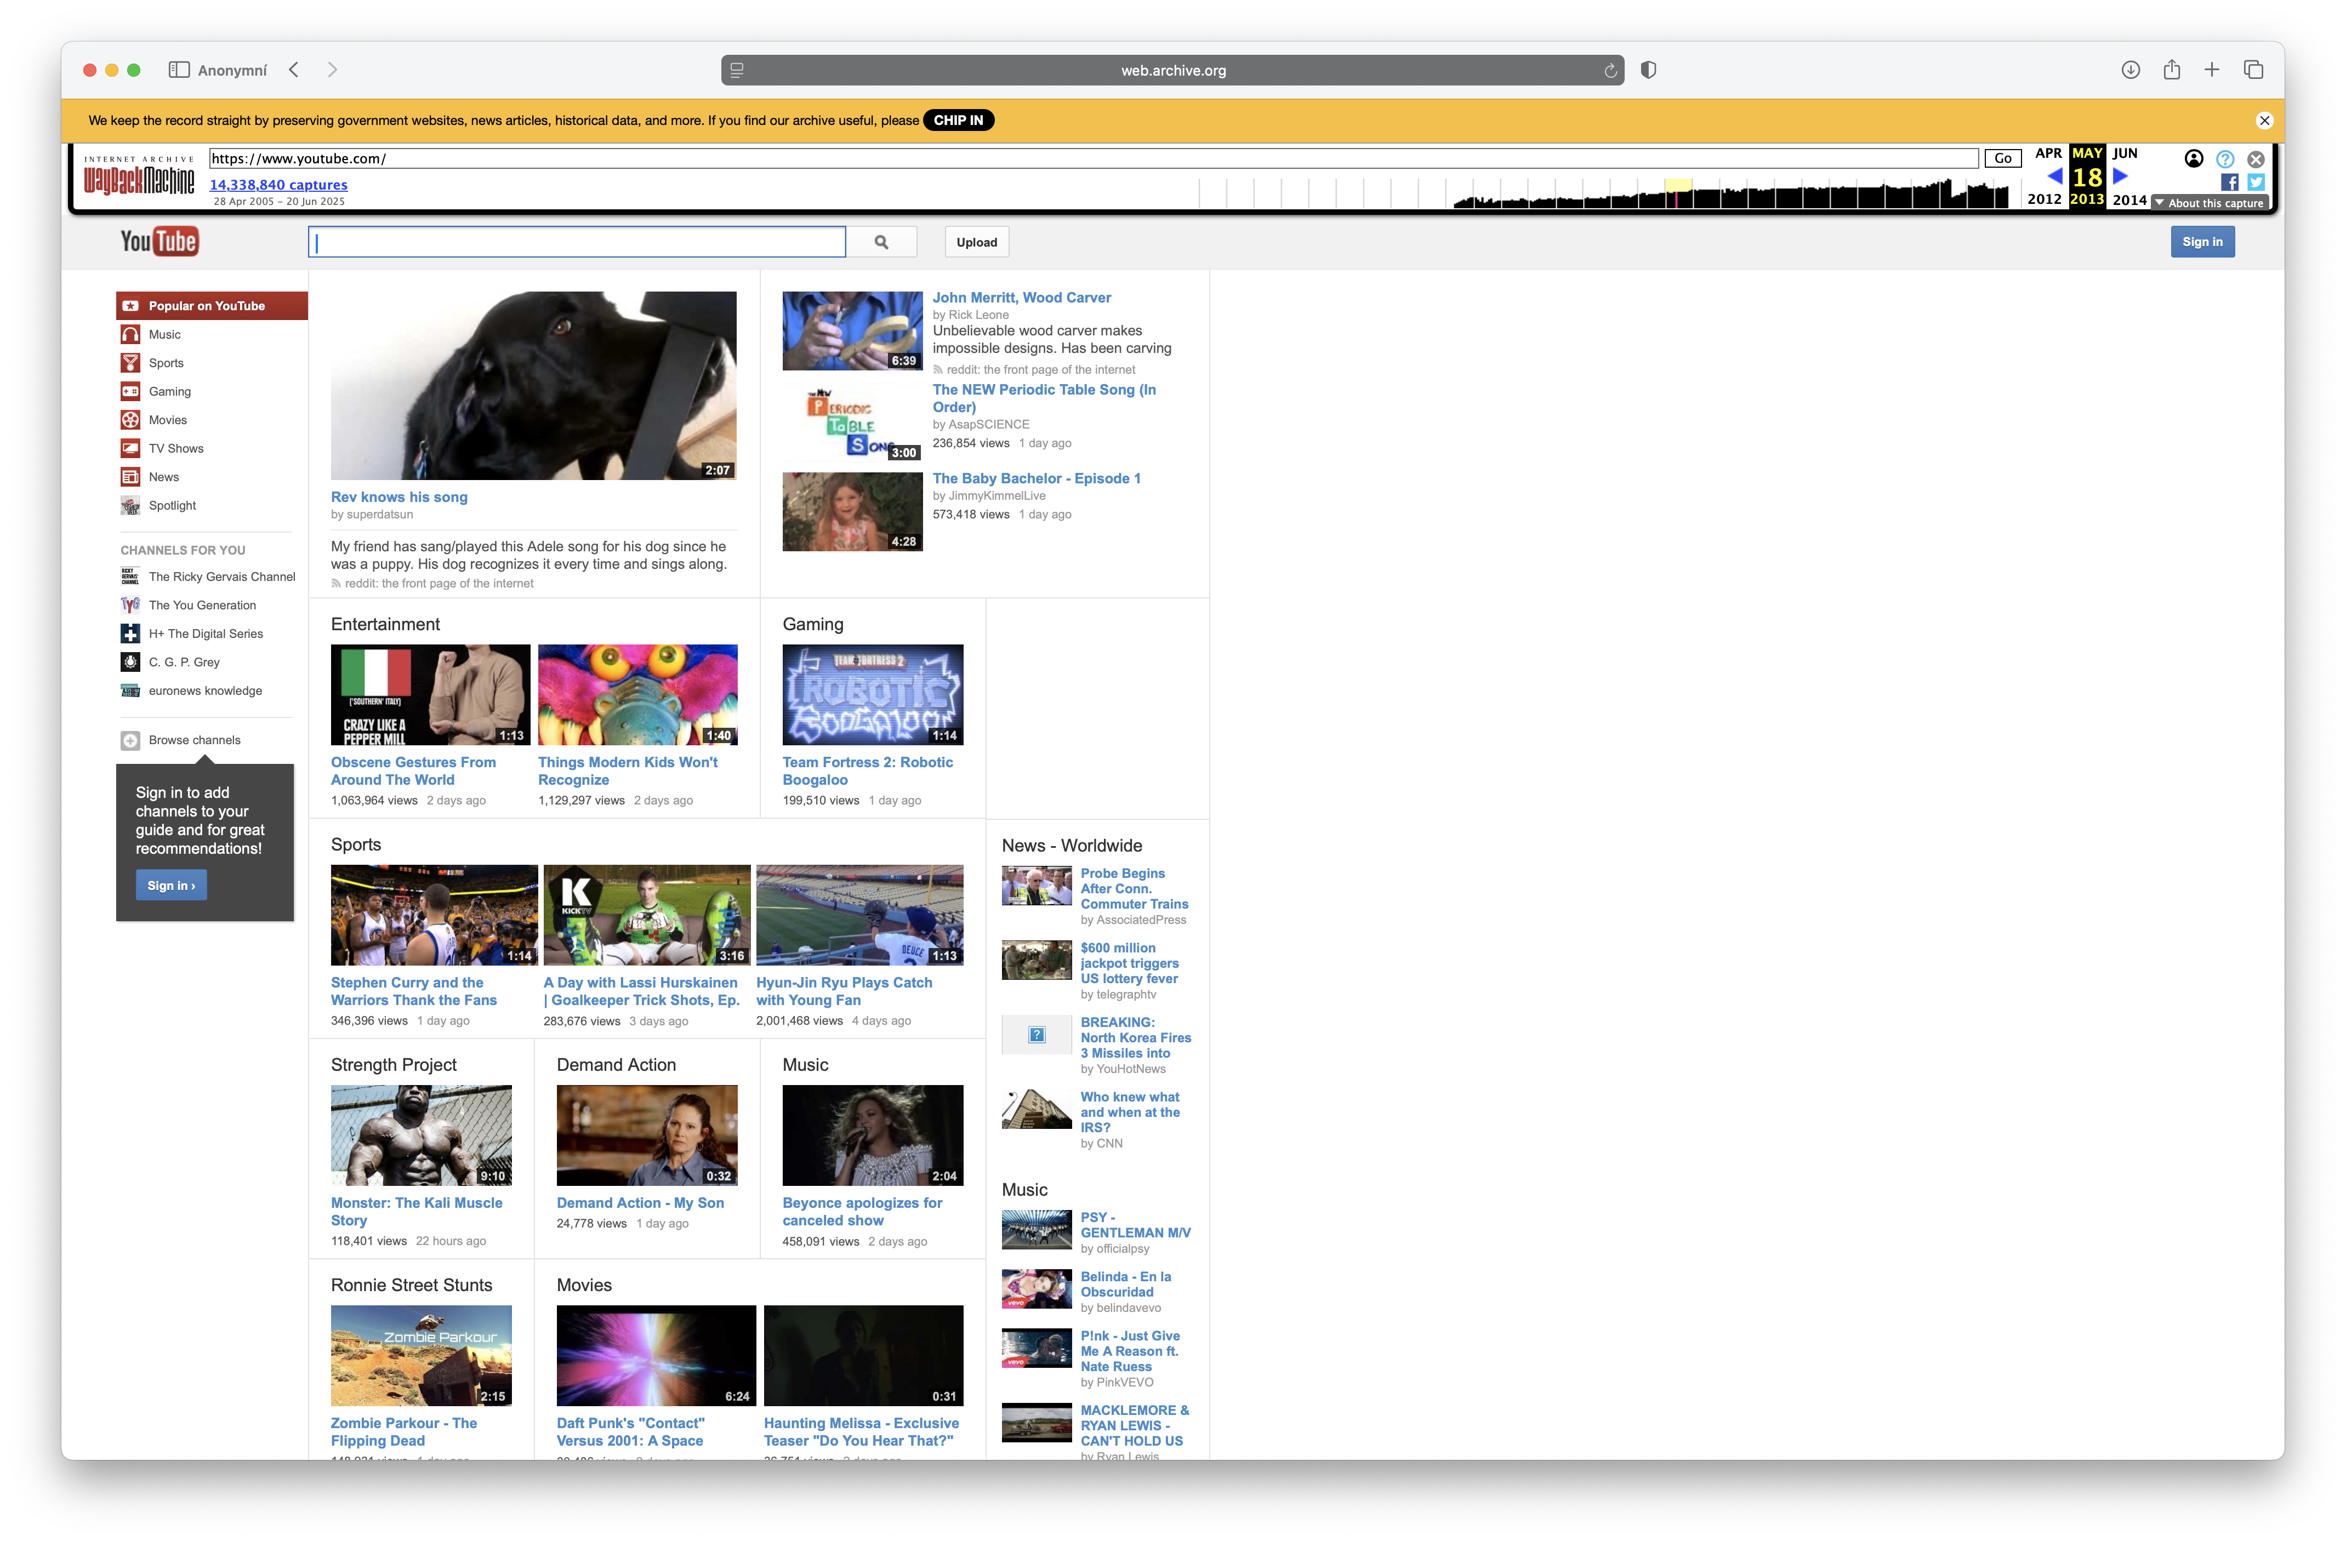Viewport: 2346px width, 1541px height.
Task: Click the YouTube search magnifier button
Action: (880, 241)
